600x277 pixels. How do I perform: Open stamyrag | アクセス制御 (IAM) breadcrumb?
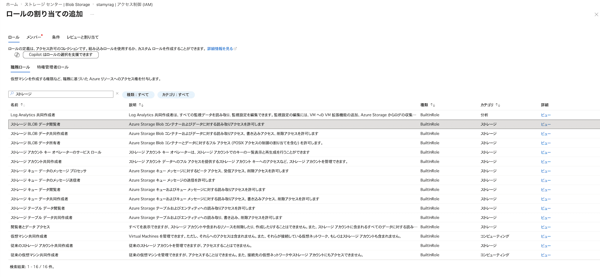coord(124,4)
